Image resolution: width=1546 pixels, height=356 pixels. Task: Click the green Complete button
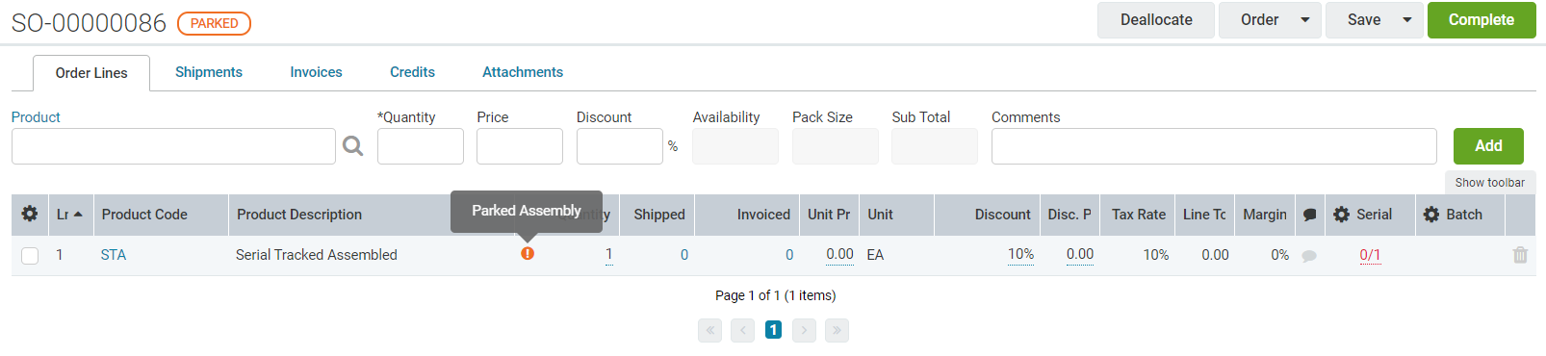coord(1482,20)
